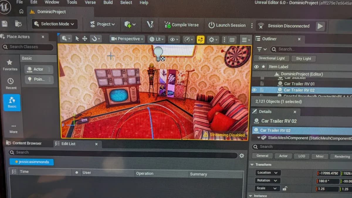Viewport: 352px width, 198px height.
Task: Select Car Trailer RV 01 in Outliner
Action: point(299,84)
